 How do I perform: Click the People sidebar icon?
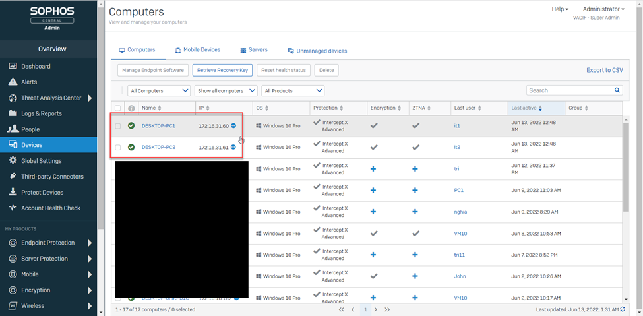click(13, 129)
